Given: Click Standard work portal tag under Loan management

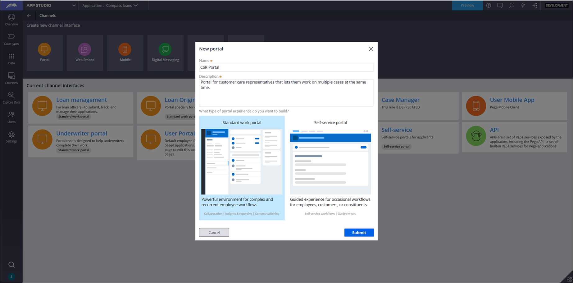Looking at the screenshot, I should point(74,117).
